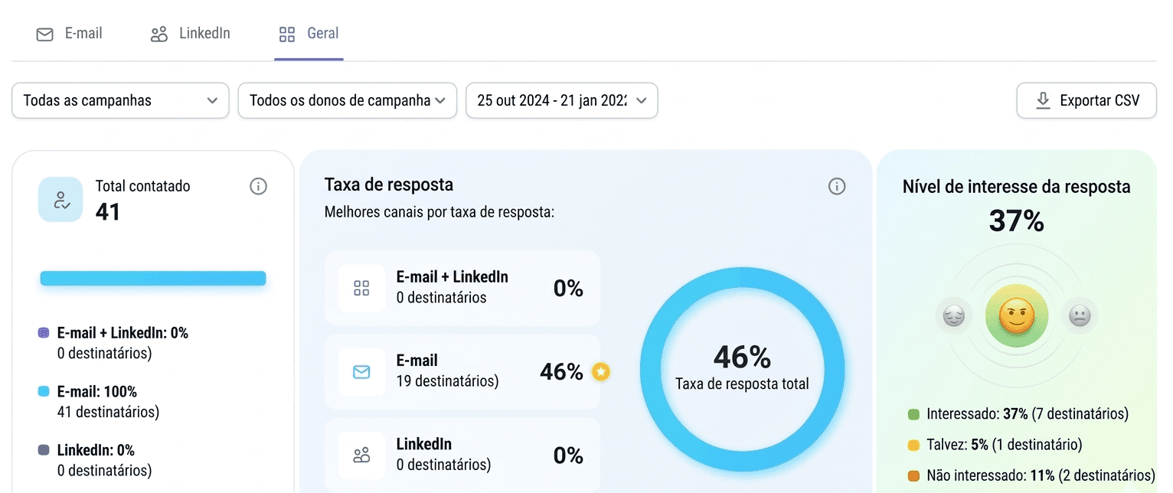Expand the Todos os donos de campanha filter
Viewport: 1173px width, 493px height.
pos(348,100)
